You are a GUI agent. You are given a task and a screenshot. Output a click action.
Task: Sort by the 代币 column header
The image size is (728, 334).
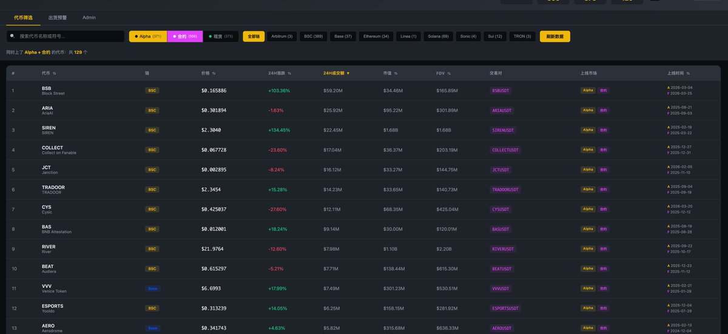(x=49, y=73)
